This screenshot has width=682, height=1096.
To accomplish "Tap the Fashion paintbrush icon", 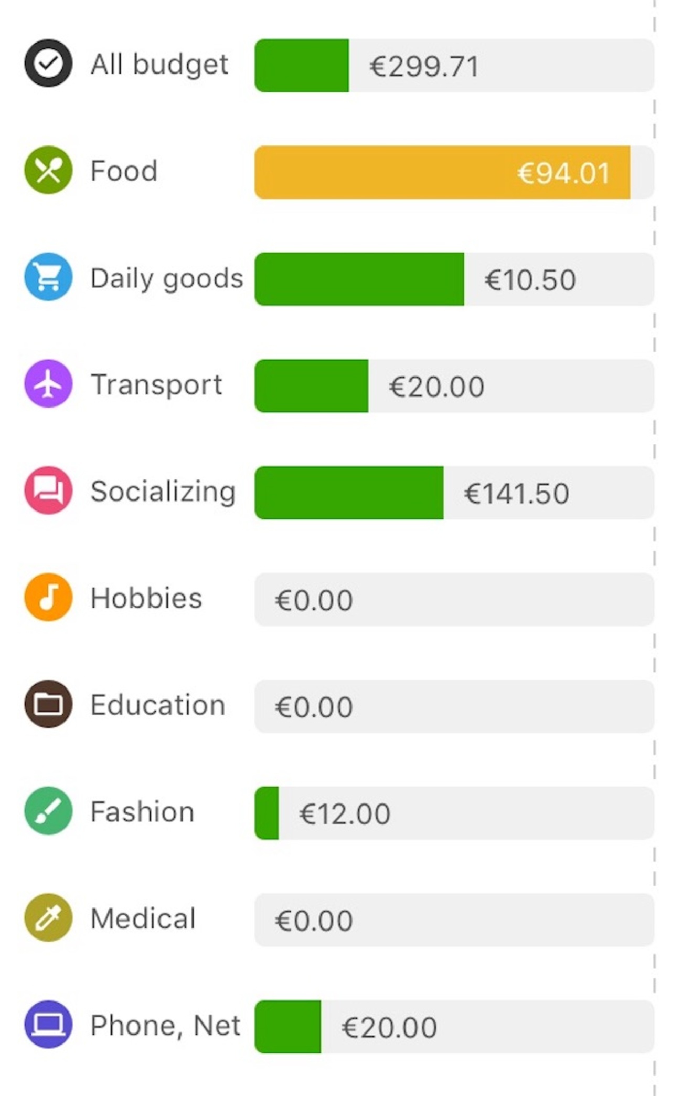I will pyautogui.click(x=48, y=811).
